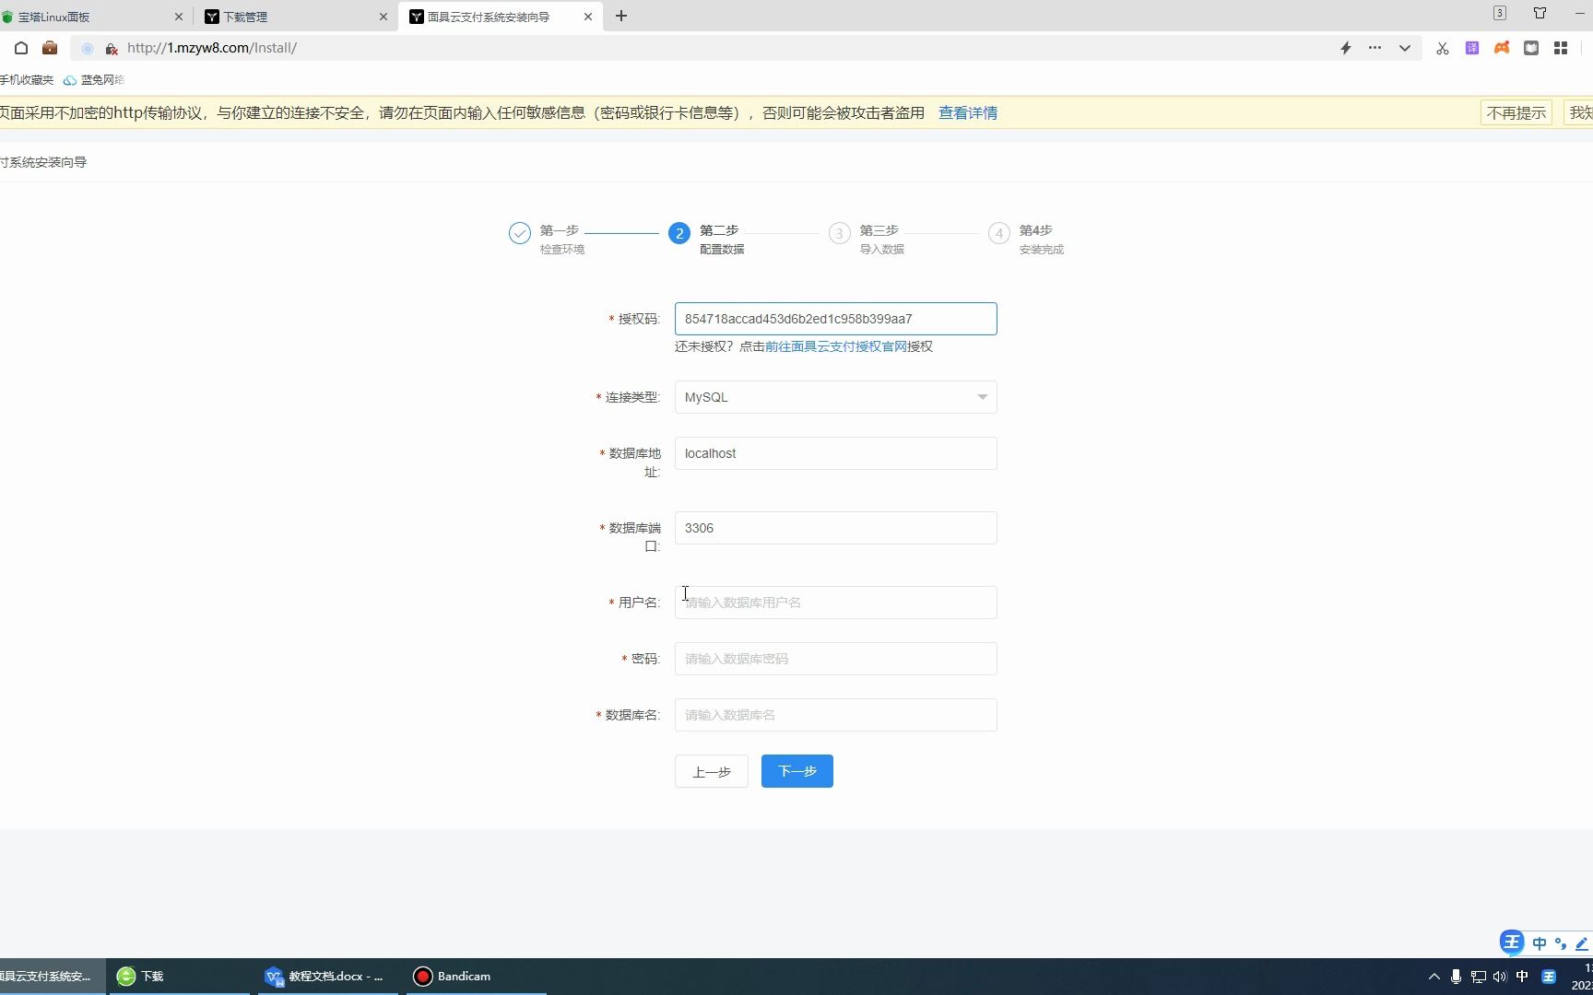This screenshot has width=1593, height=995.
Task: Close the 下载管理 tab
Action: 383,17
